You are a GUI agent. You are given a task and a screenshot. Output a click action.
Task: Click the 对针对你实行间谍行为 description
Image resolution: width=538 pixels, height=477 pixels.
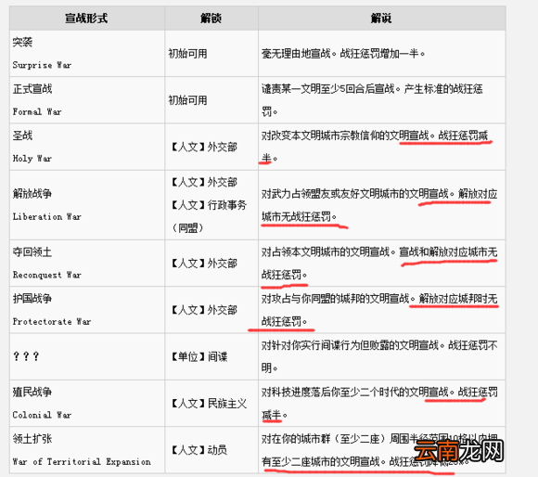pyautogui.click(x=379, y=356)
